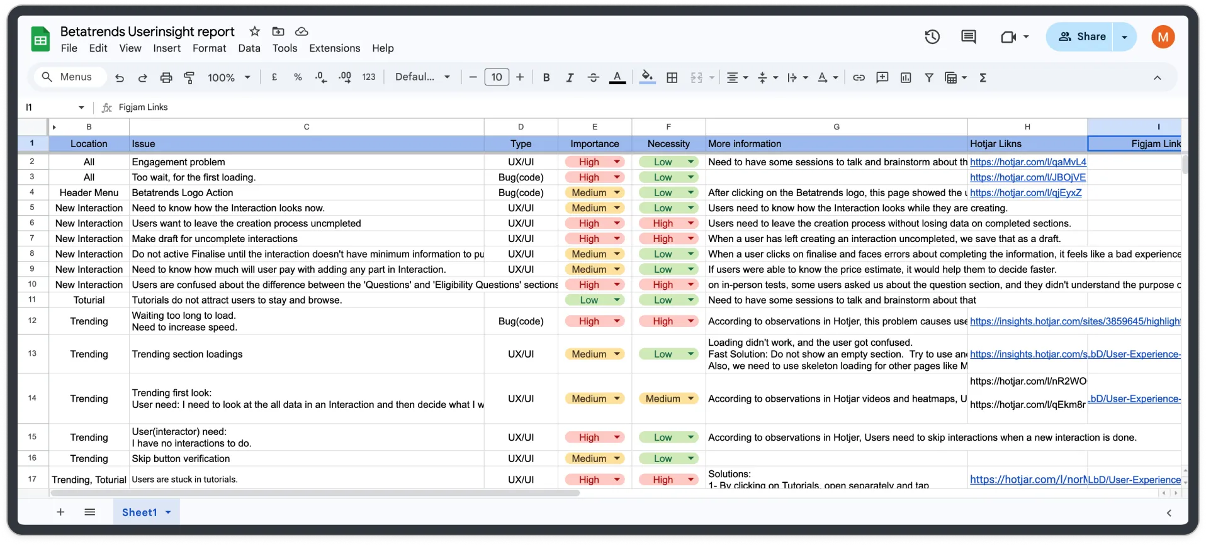Open the Help menu
1206x545 pixels.
[383, 48]
